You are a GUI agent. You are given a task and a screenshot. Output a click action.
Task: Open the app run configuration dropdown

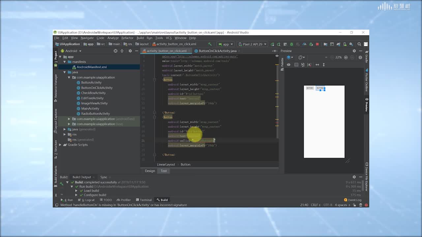[226, 44]
